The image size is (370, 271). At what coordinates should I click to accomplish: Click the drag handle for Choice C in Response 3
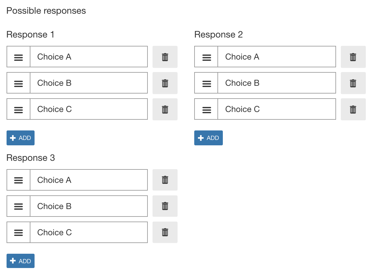coord(18,232)
